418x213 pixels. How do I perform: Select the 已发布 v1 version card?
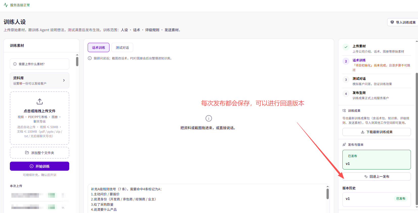pyautogui.click(x=377, y=160)
